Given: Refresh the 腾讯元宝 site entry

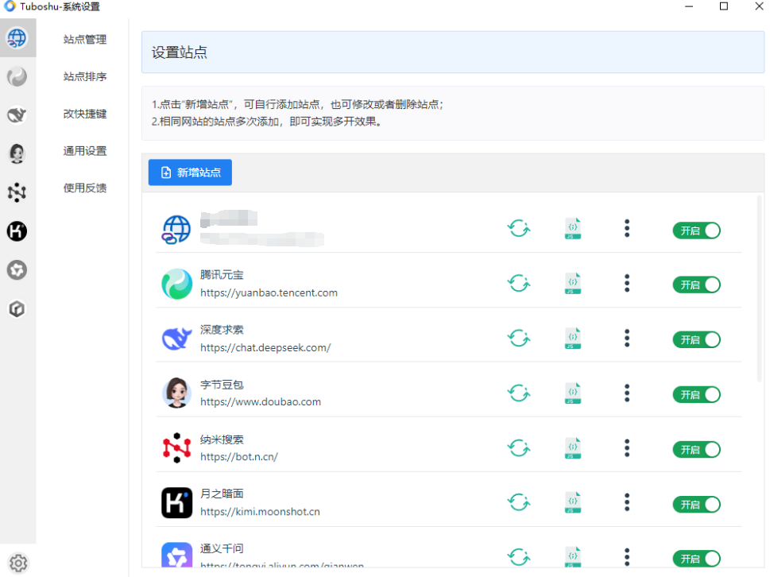Looking at the screenshot, I should coord(519,284).
